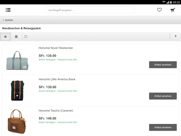Open the grey Novel Weekender bag image
Screen dimensions: 181x136
17,61
